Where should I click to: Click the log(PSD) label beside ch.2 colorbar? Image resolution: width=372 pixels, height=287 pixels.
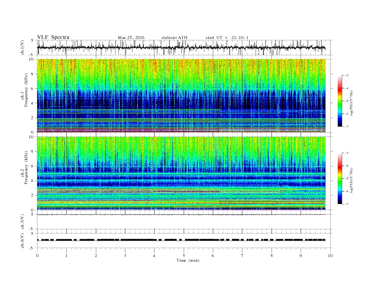[x=351, y=180]
